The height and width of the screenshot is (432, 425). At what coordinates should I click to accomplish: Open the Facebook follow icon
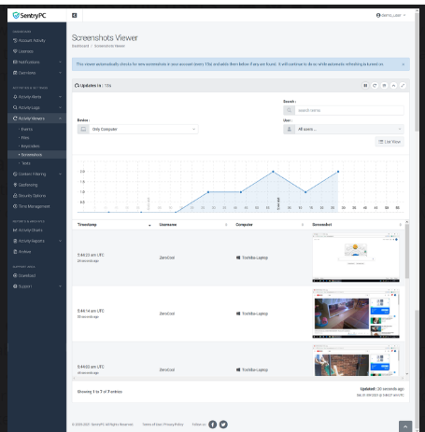point(213,425)
